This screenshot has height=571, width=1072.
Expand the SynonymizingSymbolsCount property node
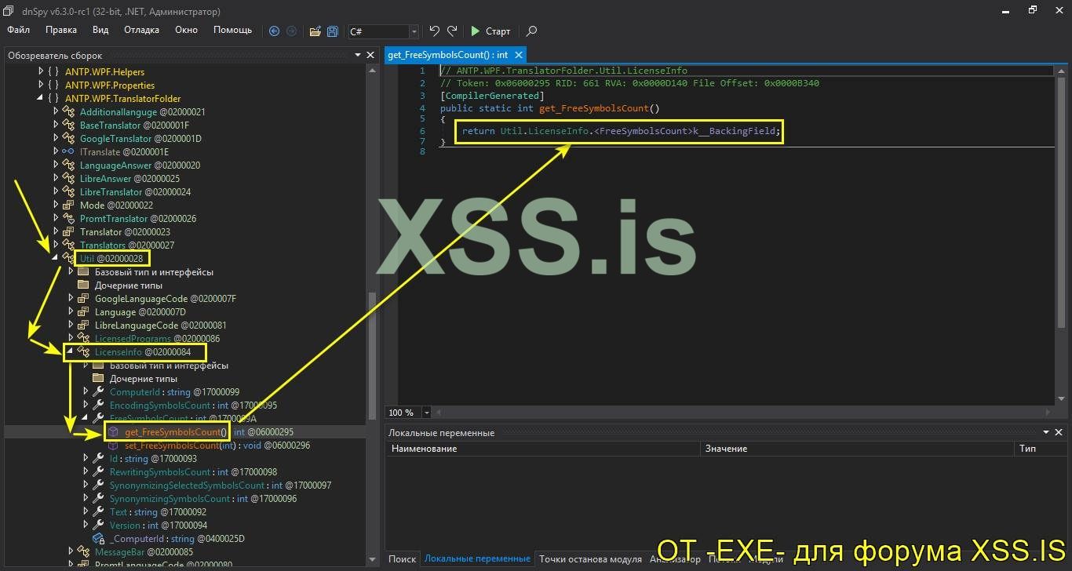86,499
